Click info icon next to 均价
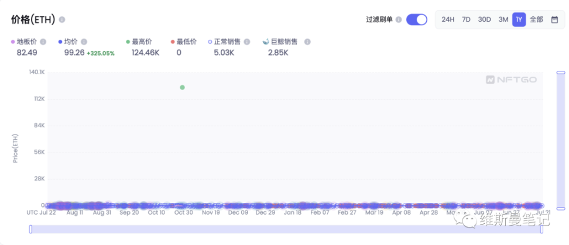This screenshot has height=245, width=569. [84, 42]
